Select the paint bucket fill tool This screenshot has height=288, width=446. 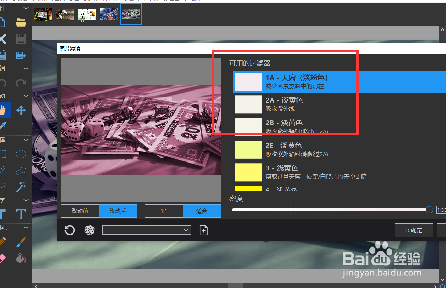21,258
